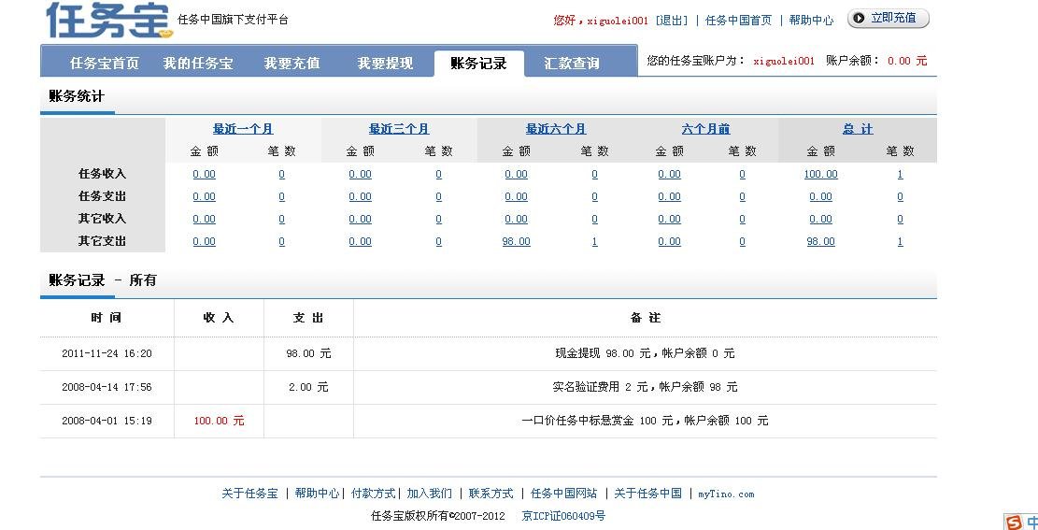Click the 立即充值 button
Screen dimensions: 1038x530
[889, 19]
